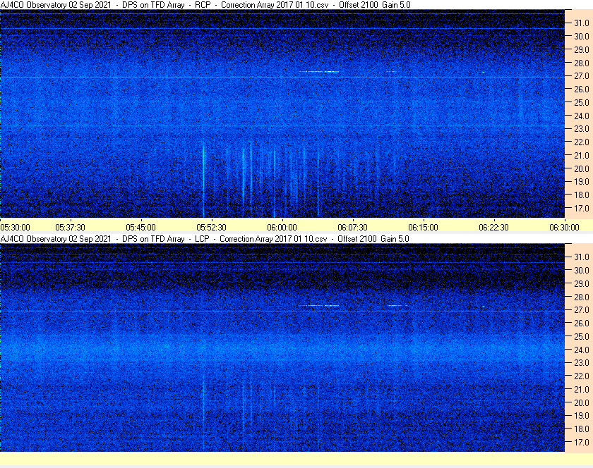Click the 28.0 frequency label on RCP panel
Viewport: 593px width, 468px height.
(582, 63)
